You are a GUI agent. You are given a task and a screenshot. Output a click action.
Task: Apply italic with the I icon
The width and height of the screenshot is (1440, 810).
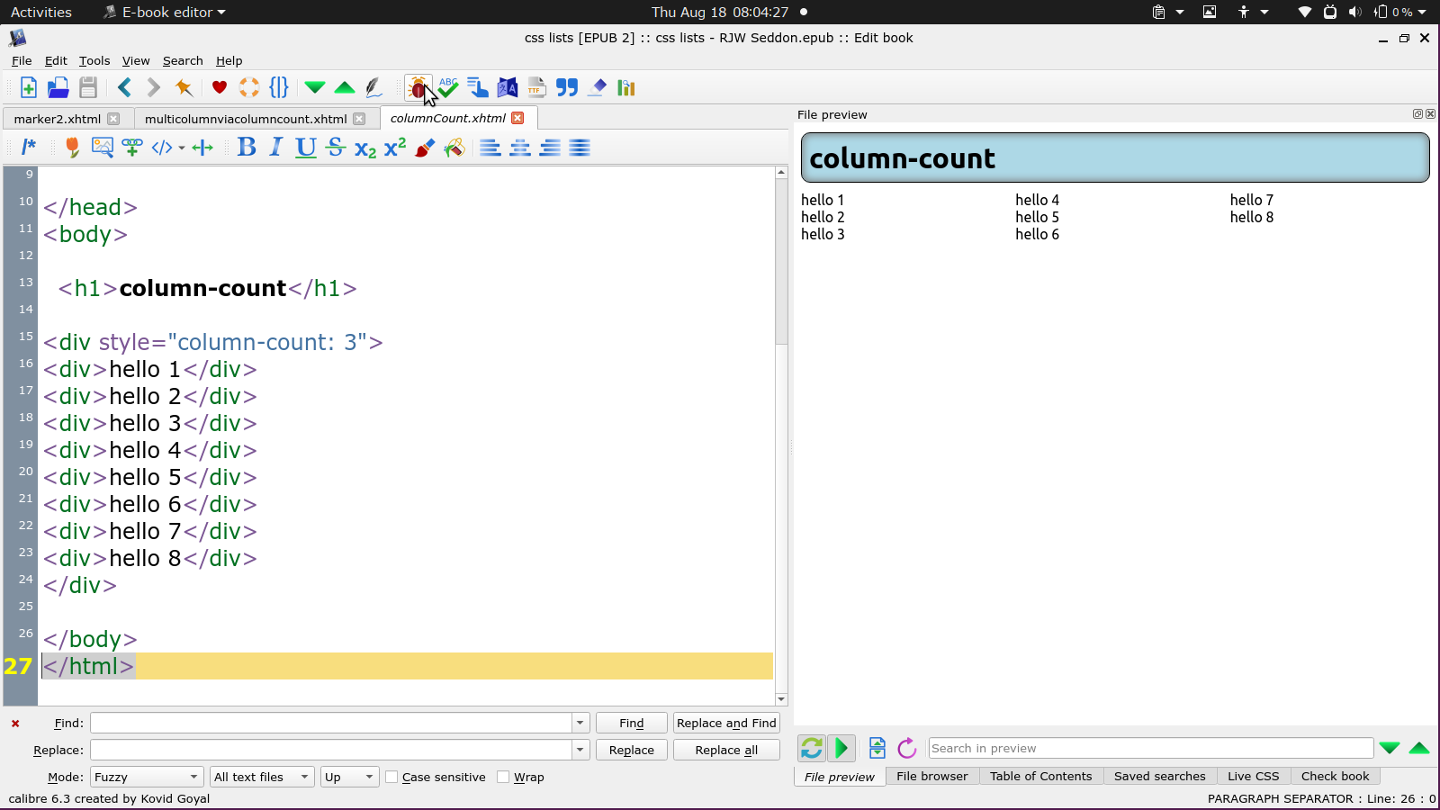[276, 148]
